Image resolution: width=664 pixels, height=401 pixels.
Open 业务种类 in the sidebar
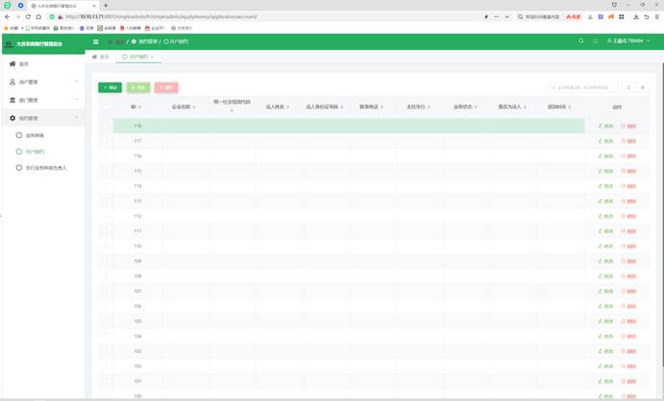pos(35,135)
